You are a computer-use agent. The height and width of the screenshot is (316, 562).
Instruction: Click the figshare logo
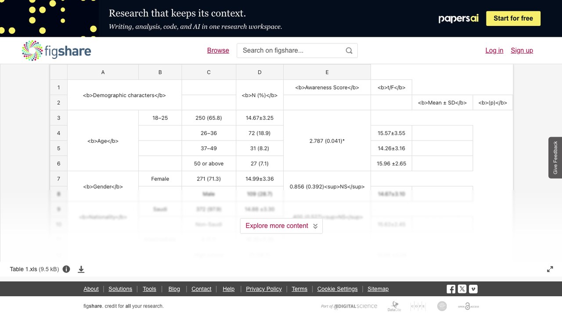point(56,50)
